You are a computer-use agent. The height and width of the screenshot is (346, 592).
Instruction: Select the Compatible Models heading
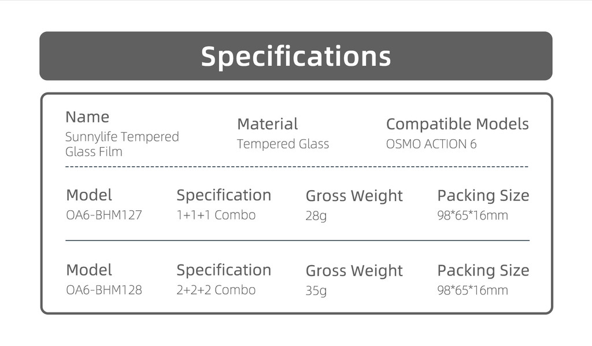click(457, 124)
